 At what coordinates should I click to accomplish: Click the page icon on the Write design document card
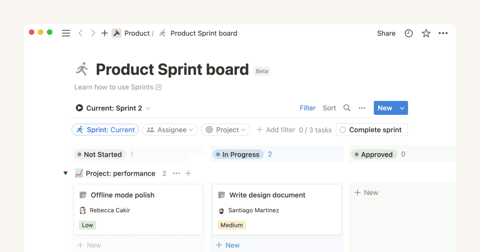(x=221, y=195)
